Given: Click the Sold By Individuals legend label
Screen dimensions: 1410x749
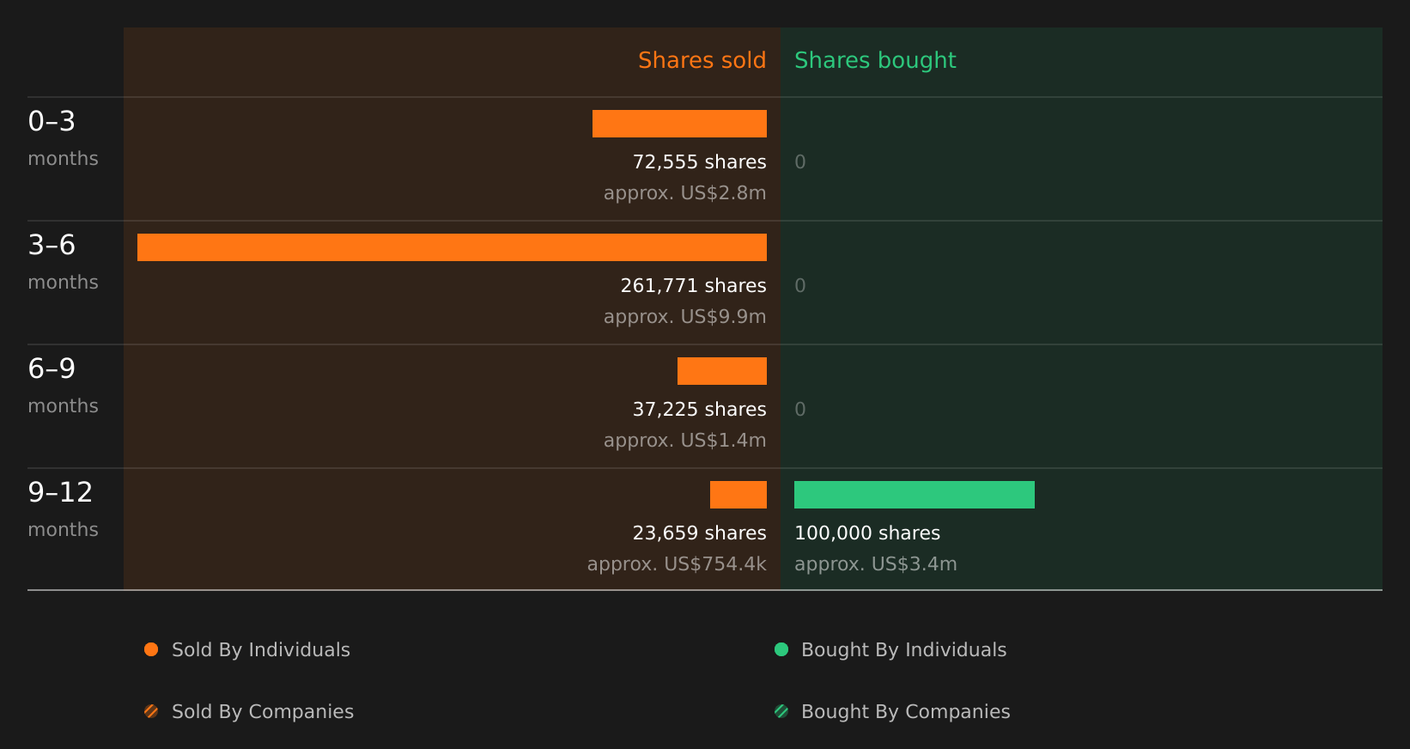Looking at the screenshot, I should coord(261,649).
